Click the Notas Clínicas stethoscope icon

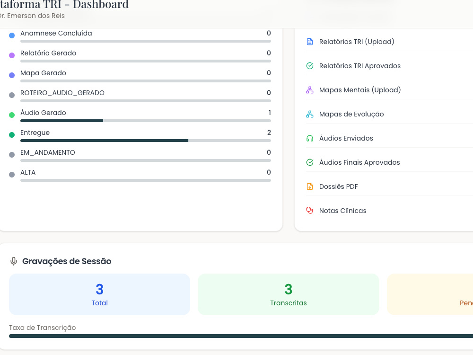coord(310,211)
